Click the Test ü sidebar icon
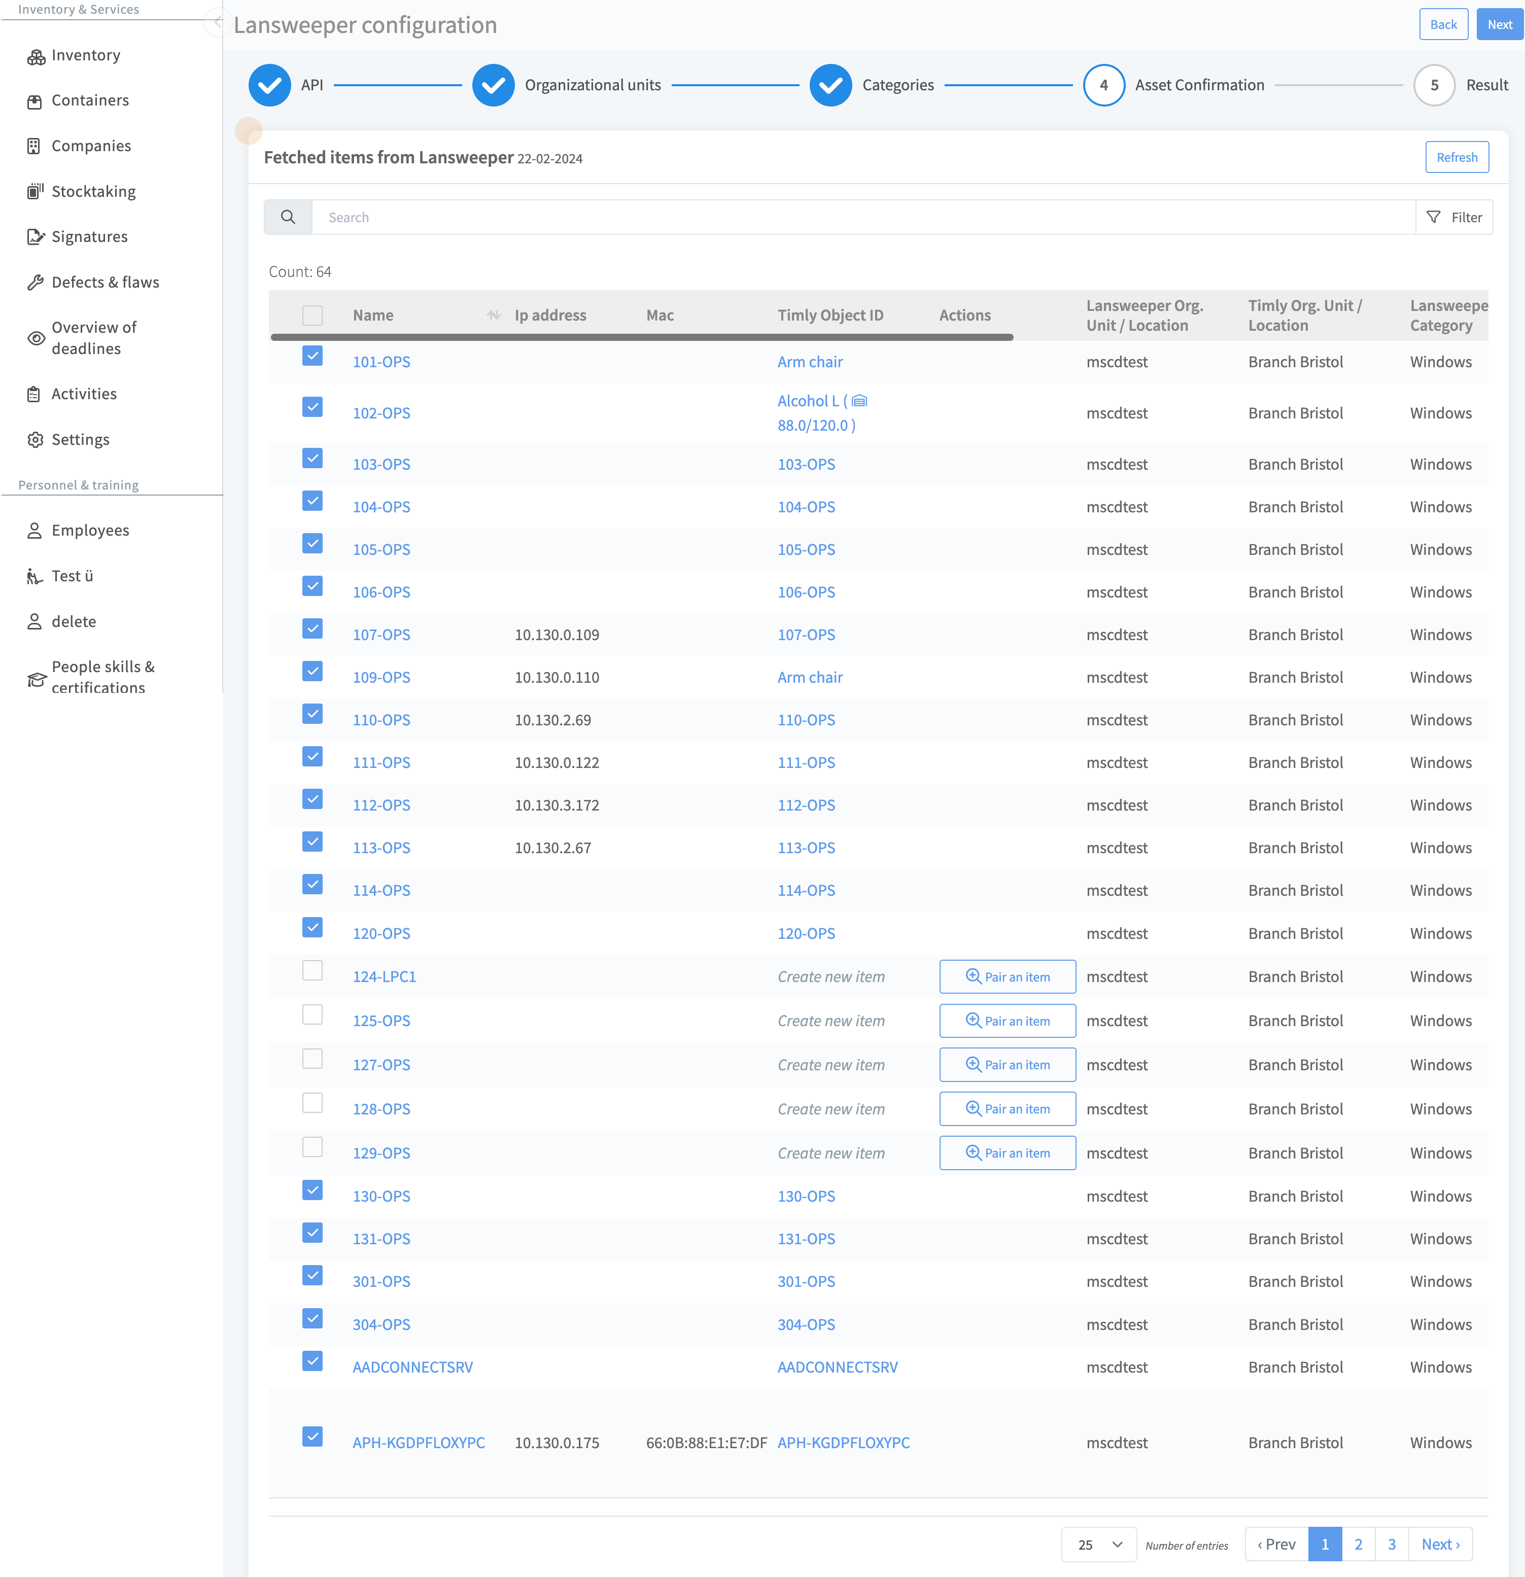This screenshot has height=1577, width=1525. coord(34,576)
